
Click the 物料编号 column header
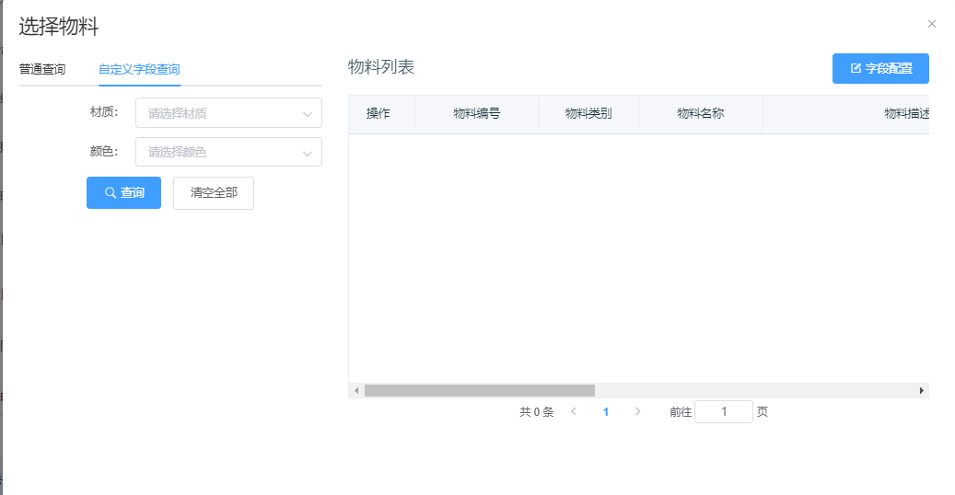[477, 114]
